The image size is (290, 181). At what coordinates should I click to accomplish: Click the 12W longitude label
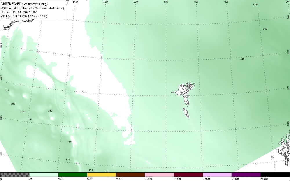106,2
